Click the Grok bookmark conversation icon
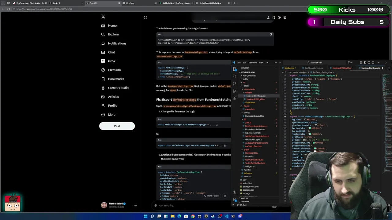Image resolution: width=392 pixels, height=220 pixels. click(x=274, y=17)
